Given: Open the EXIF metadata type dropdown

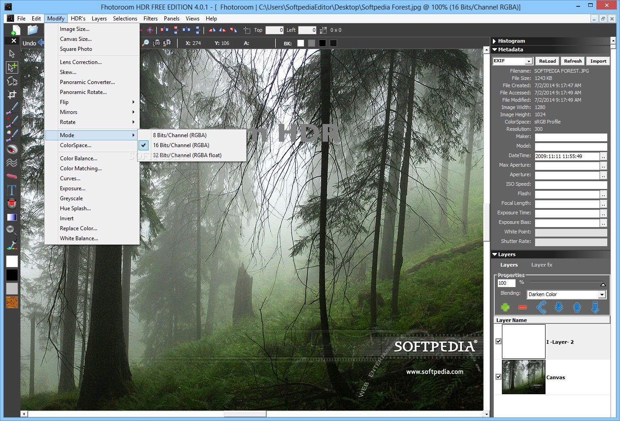Looking at the screenshot, I should click(529, 61).
